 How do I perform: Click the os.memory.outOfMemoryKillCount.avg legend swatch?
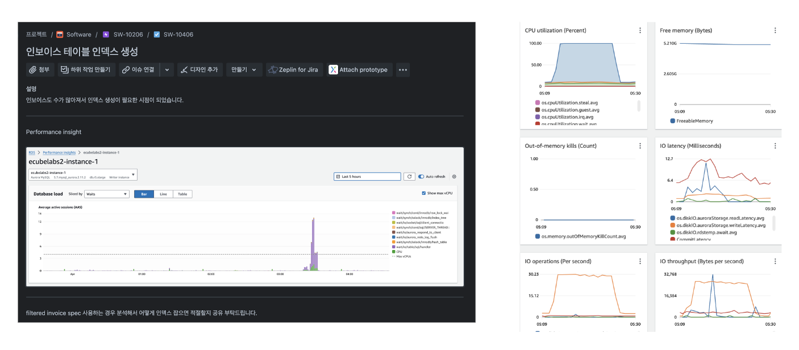click(537, 236)
